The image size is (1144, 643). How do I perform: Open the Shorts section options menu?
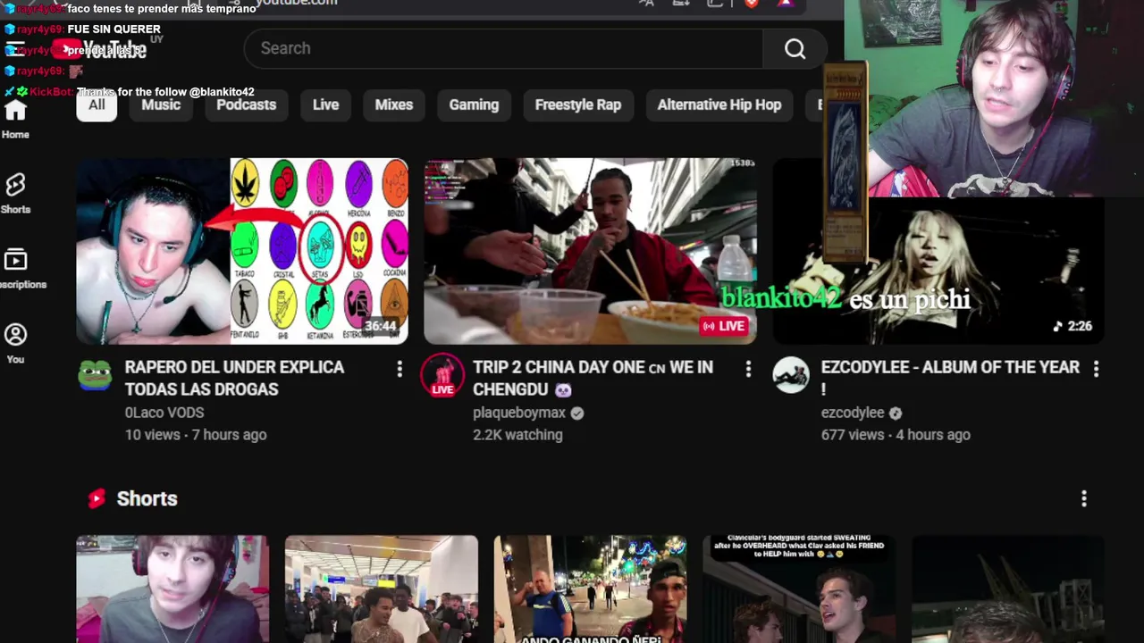(1084, 498)
